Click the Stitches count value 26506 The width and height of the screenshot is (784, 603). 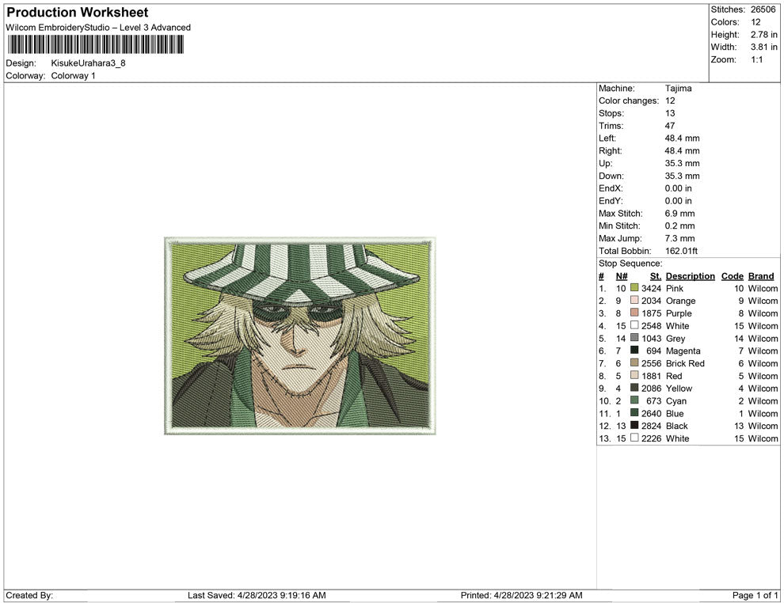[x=764, y=9]
